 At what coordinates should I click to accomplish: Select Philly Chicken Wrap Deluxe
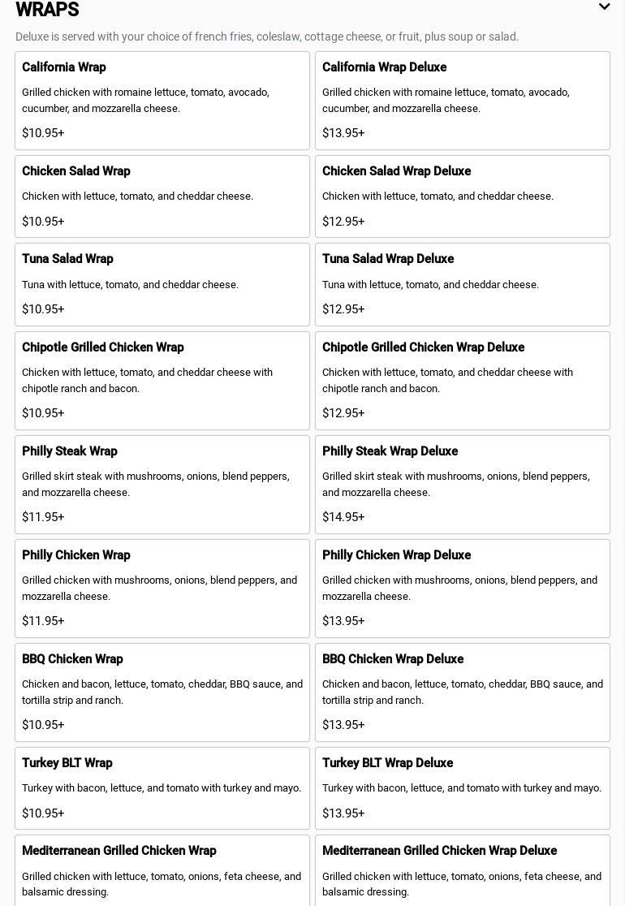pyautogui.click(x=462, y=588)
